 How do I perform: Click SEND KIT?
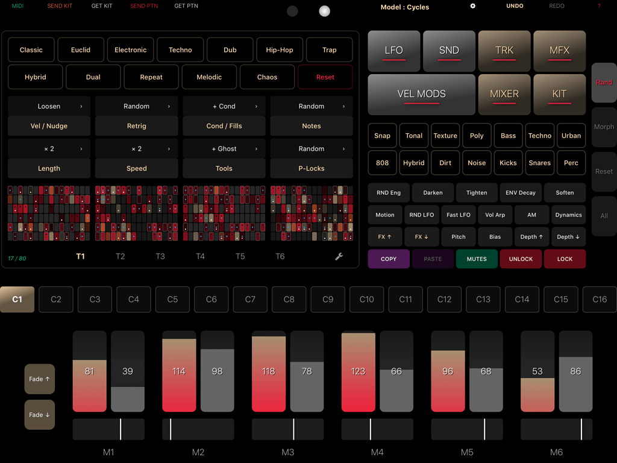click(60, 6)
